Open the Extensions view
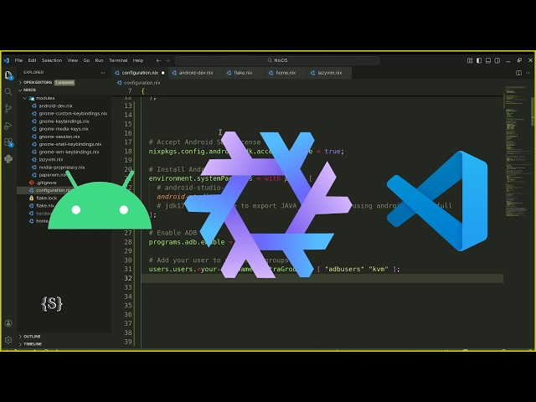This screenshot has height=402, width=536. pos(8,142)
